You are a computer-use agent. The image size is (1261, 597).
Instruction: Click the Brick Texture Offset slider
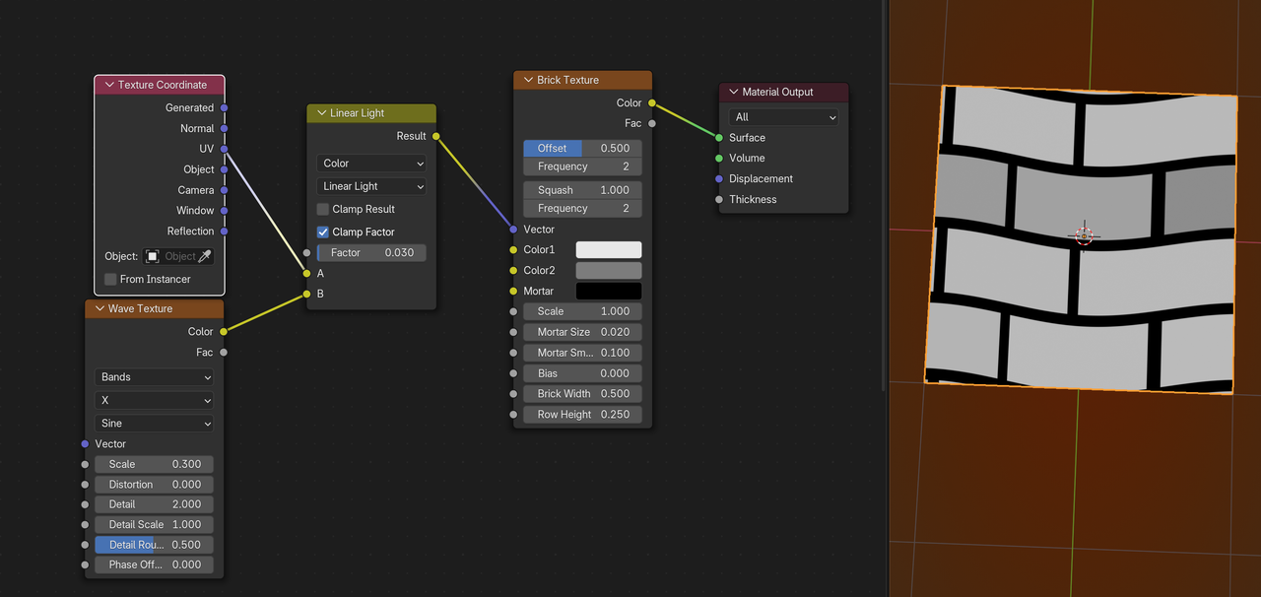click(x=583, y=149)
